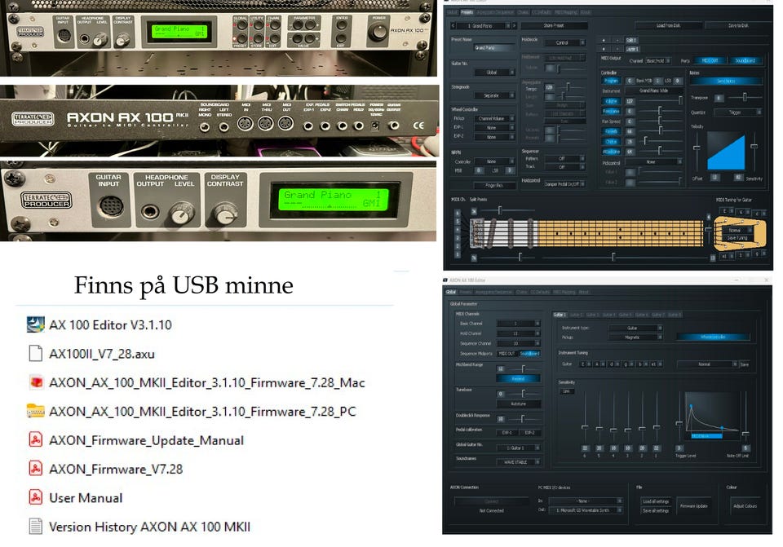Select the Version History AXON AX 100 MKII entry

click(x=150, y=527)
